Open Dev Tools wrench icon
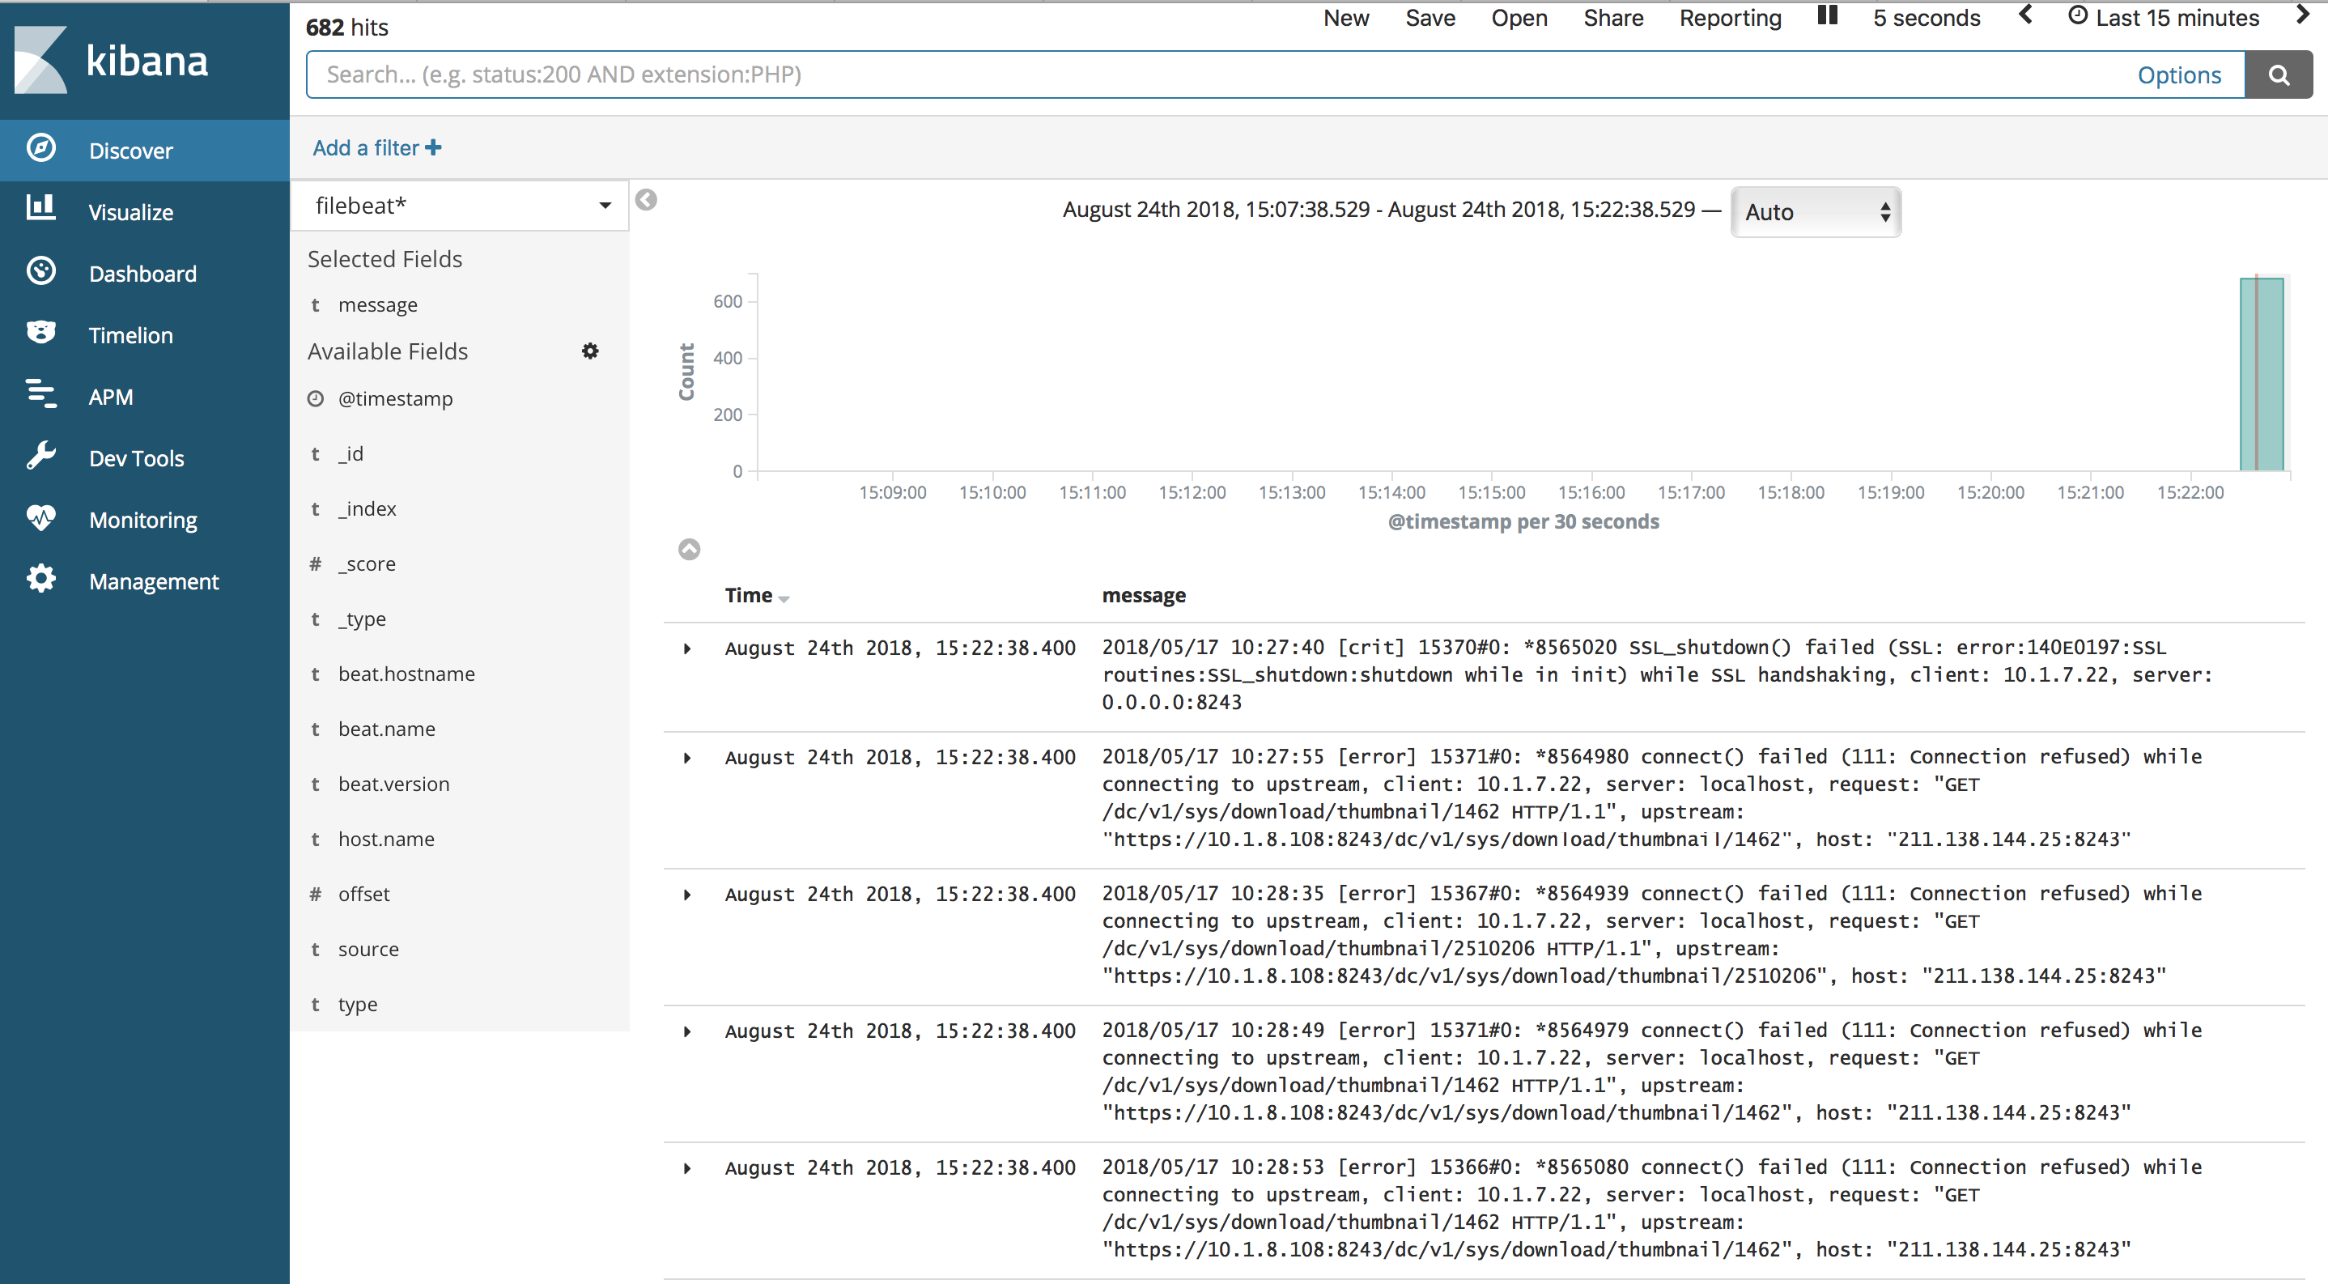2328x1284 pixels. click(40, 457)
